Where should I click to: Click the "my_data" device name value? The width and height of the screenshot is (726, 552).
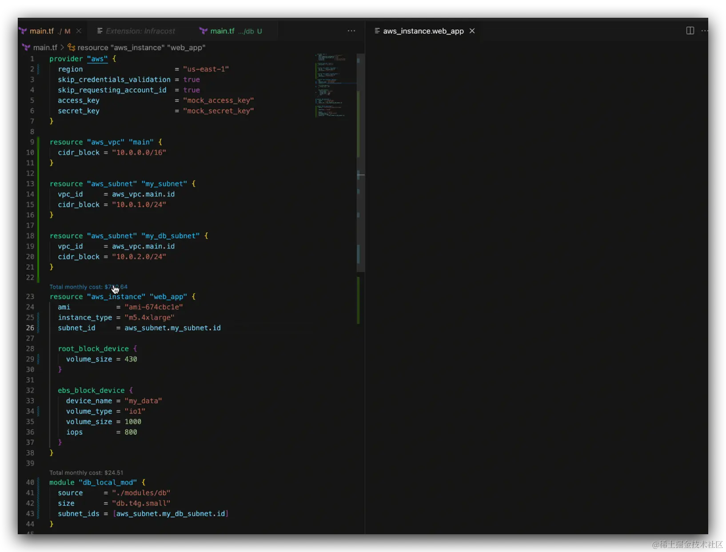[143, 401]
